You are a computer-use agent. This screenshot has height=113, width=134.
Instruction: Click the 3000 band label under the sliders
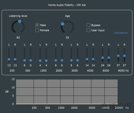click(x=75, y=70)
